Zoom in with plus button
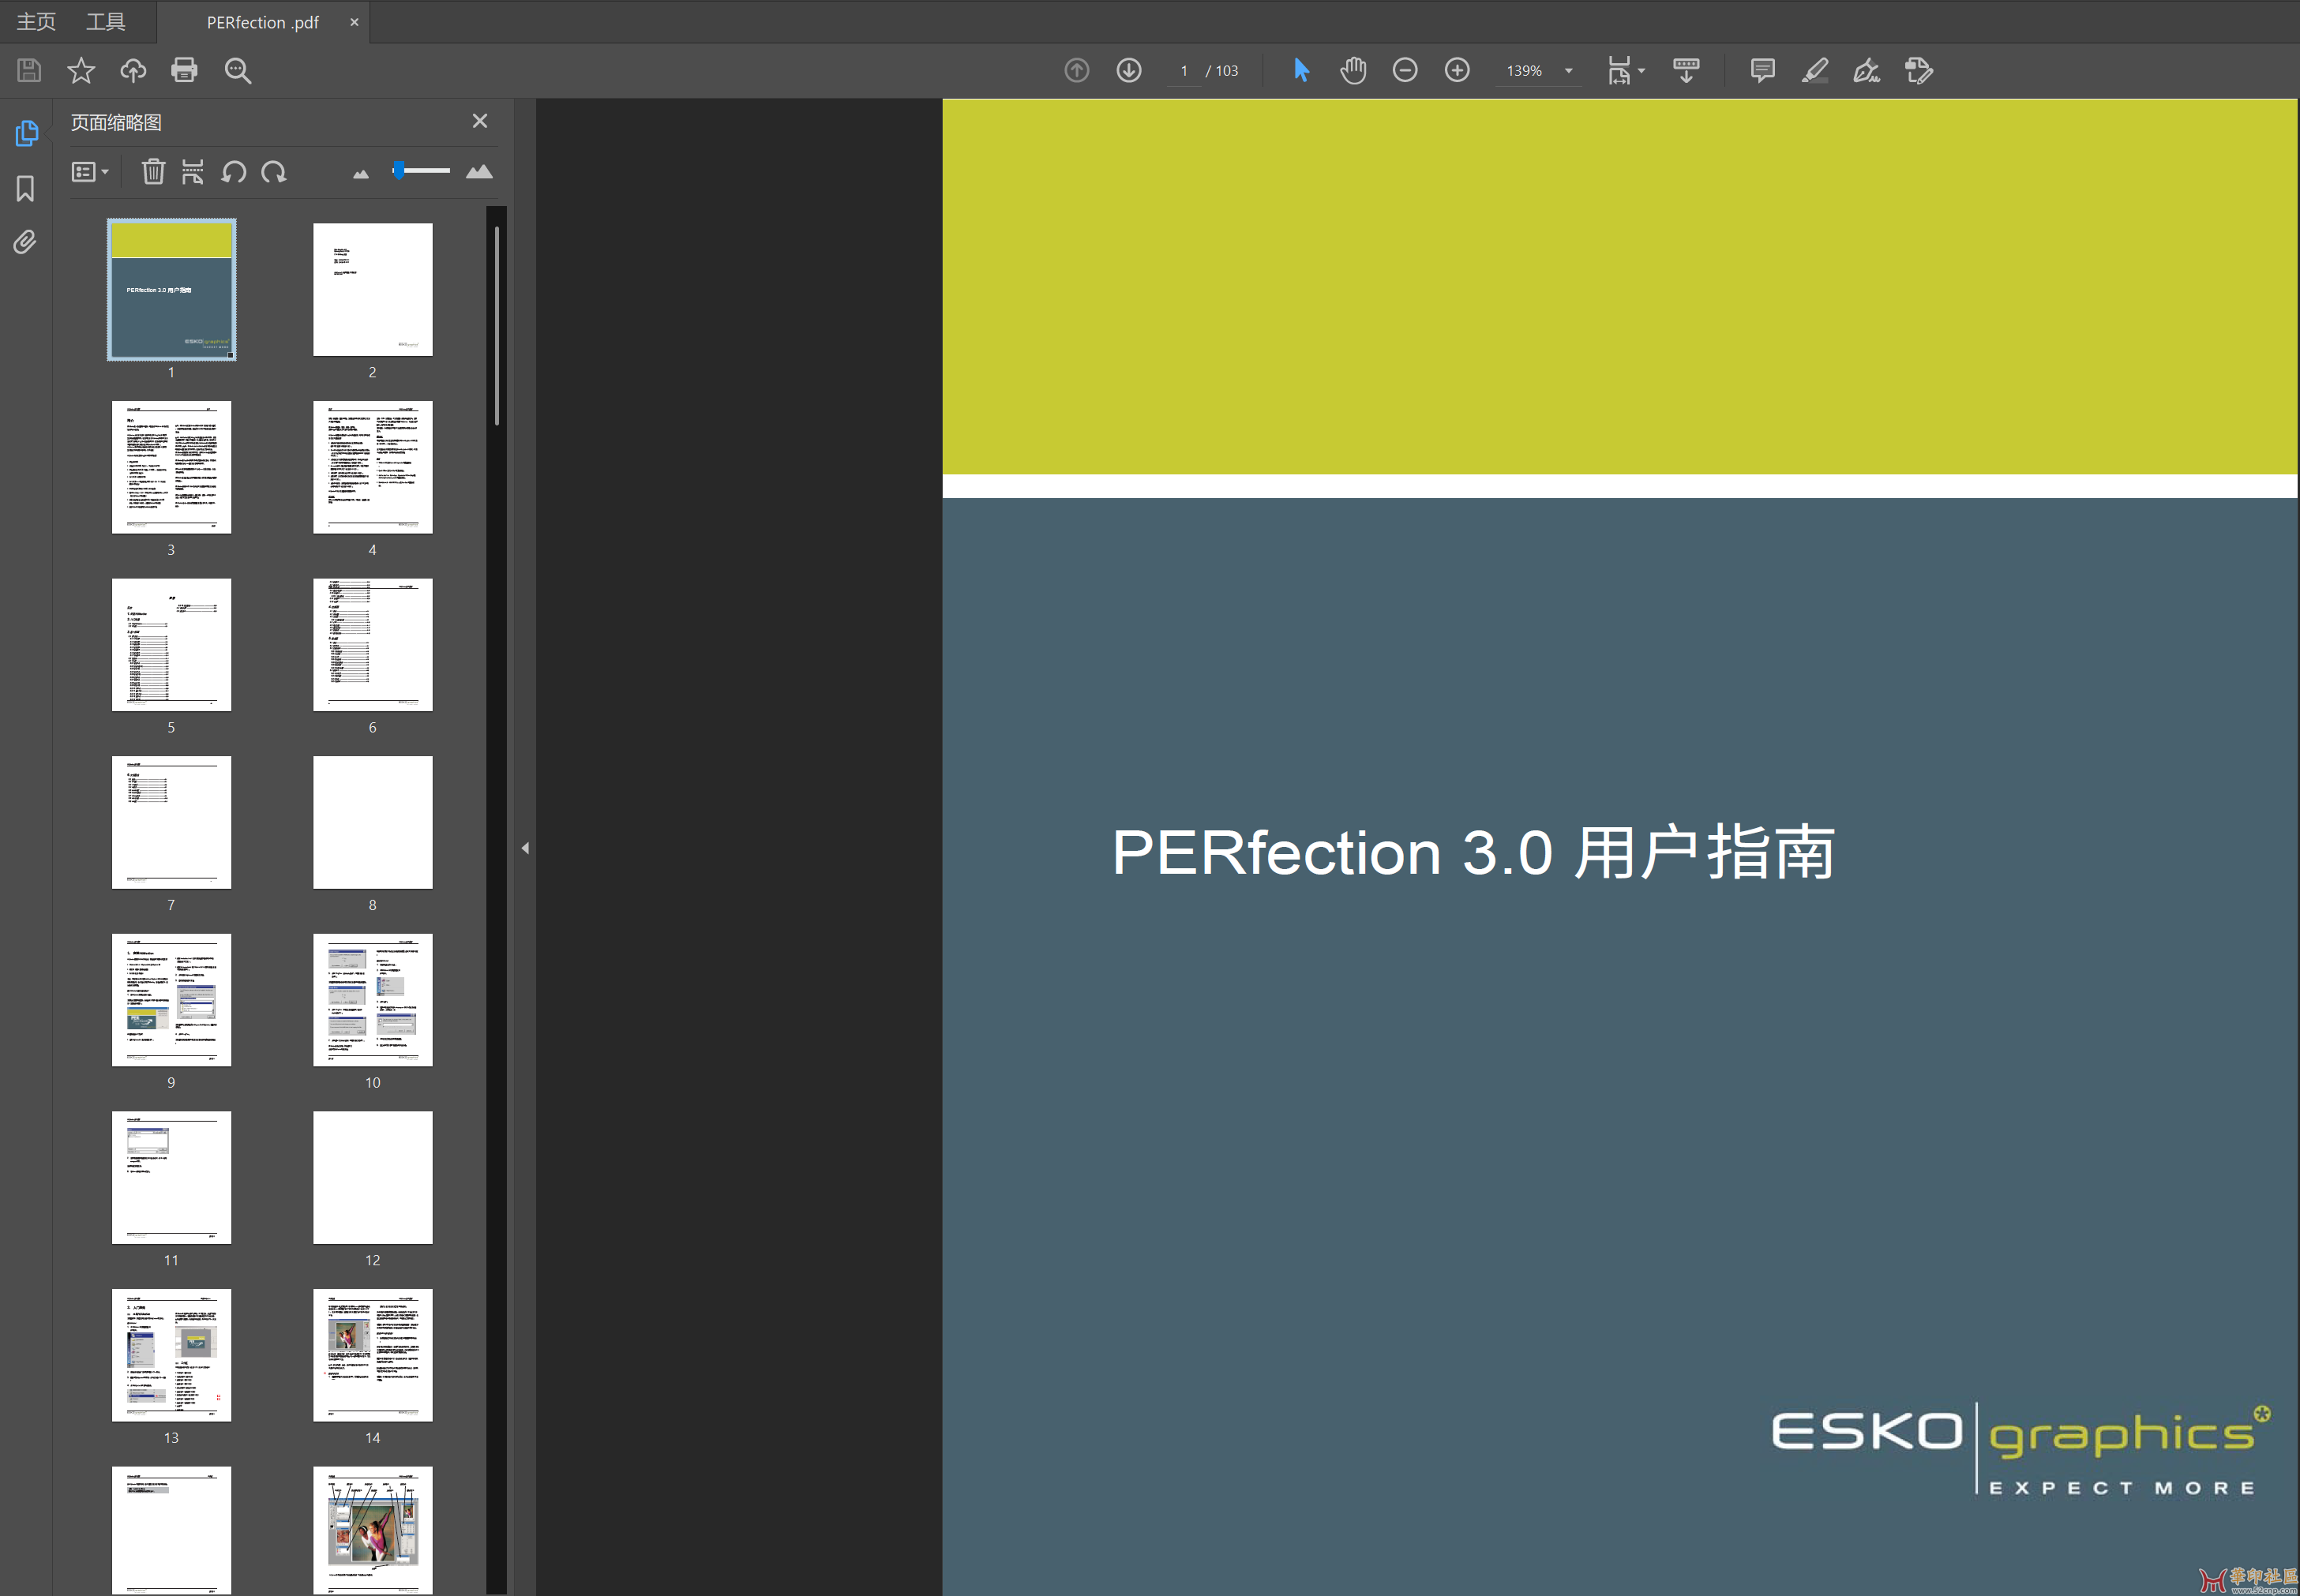Viewport: 2300px width, 1596px height. click(1457, 70)
